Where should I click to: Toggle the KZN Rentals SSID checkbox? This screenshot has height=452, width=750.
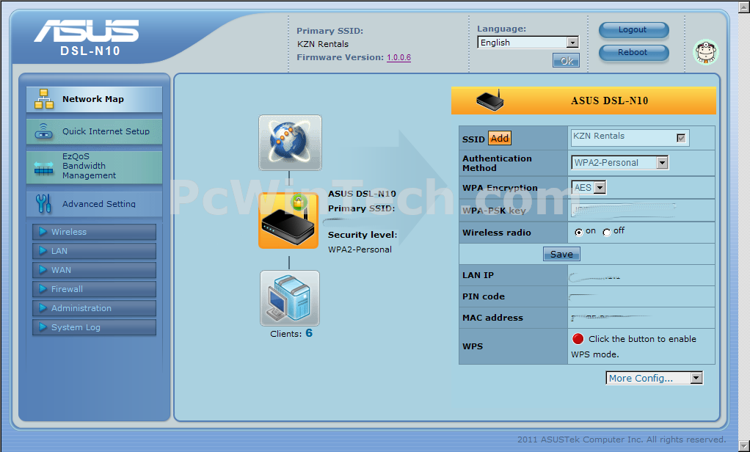[681, 138]
